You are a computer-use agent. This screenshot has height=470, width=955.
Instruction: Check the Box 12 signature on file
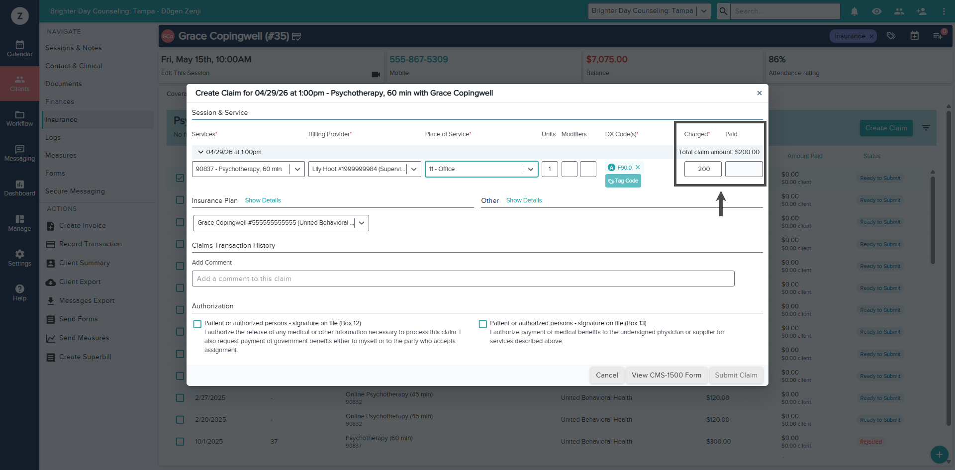click(197, 324)
